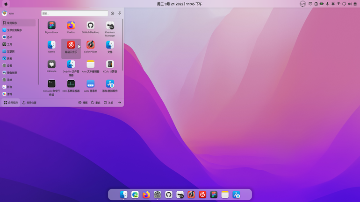Select the 设置 category
Screen dimensions: 360x202
[19, 65]
